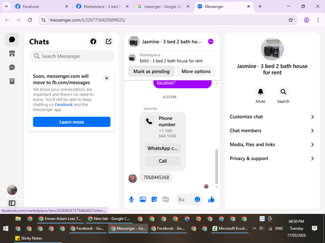
Task: Open the Marketplace listing $950 house link
Action: point(171,61)
